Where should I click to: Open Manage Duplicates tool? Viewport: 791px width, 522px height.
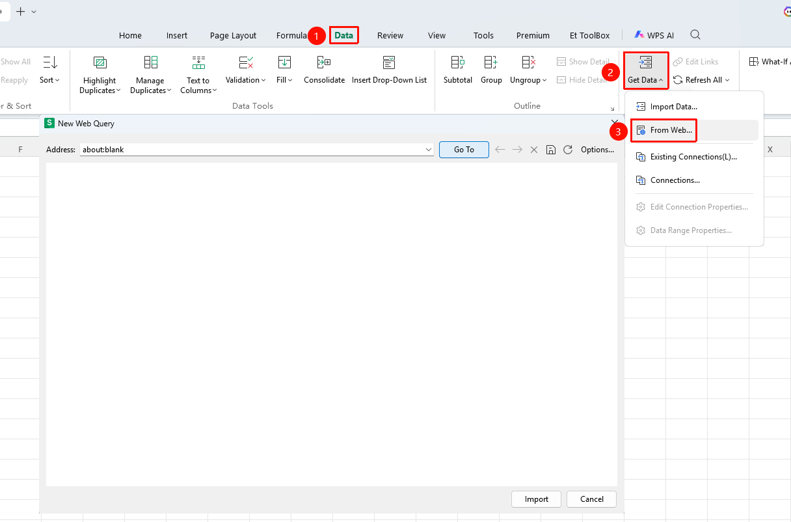pos(150,74)
